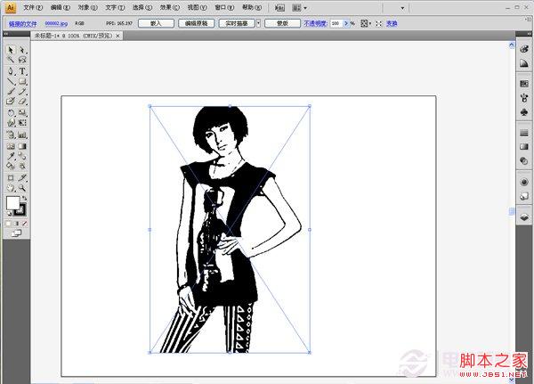Activate the Zoom magnifier tool

pos(22,187)
